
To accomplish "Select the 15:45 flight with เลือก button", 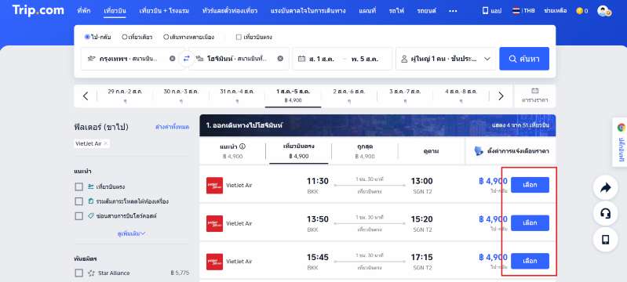I will pyautogui.click(x=530, y=261).
